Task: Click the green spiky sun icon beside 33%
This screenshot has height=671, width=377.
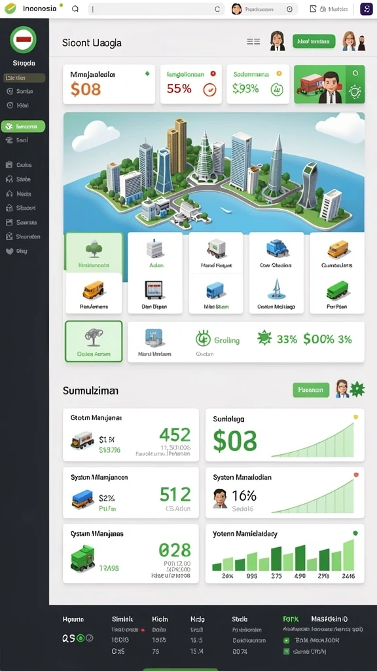Action: [264, 338]
